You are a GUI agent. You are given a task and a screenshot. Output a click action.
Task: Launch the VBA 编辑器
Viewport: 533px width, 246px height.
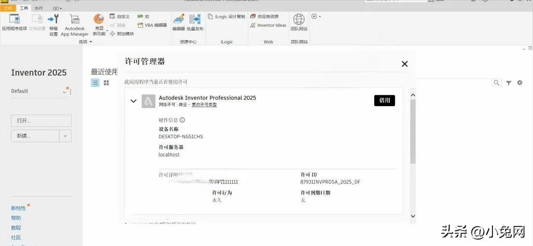(x=152, y=25)
